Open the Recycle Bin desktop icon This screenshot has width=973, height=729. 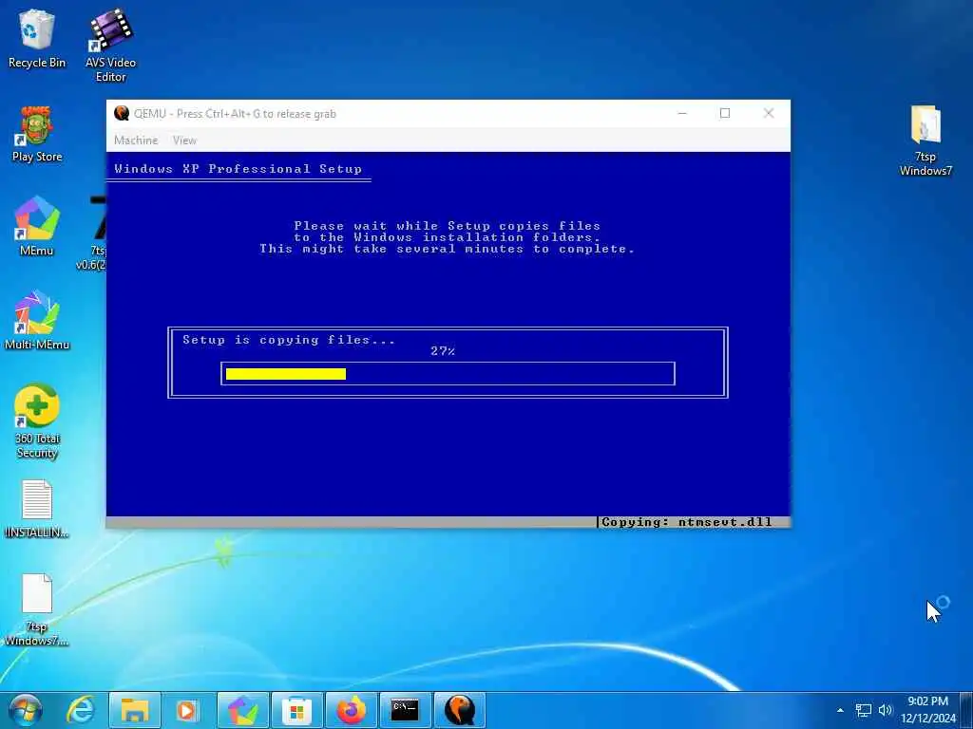(37, 38)
